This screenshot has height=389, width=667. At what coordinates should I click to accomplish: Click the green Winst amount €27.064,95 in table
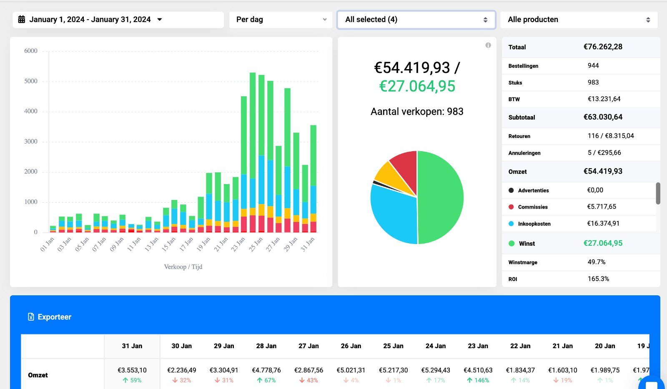[x=603, y=243]
